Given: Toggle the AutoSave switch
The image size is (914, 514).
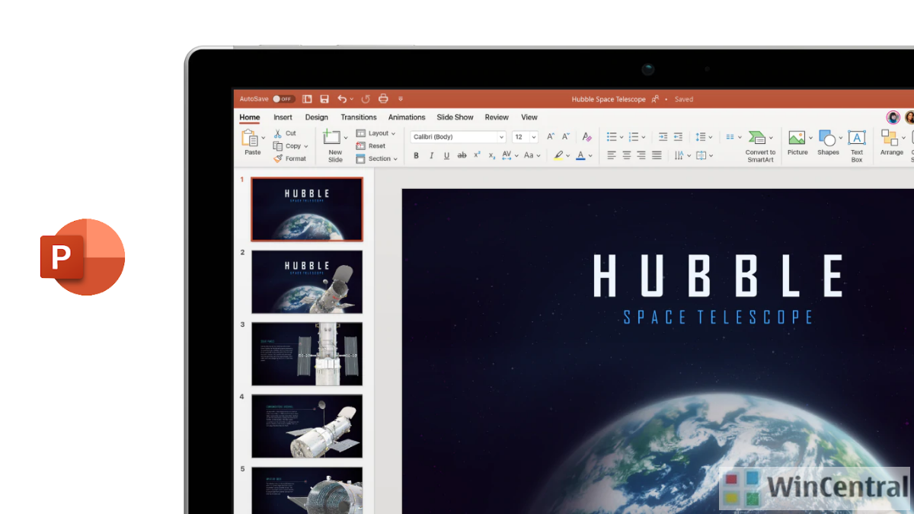Looking at the screenshot, I should (x=284, y=99).
